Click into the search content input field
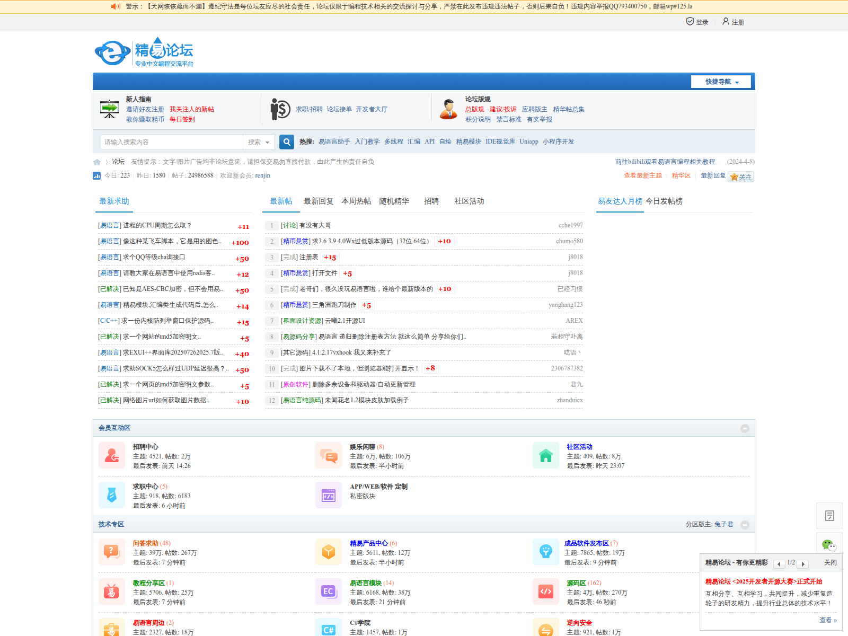The width and height of the screenshot is (848, 636). point(172,142)
